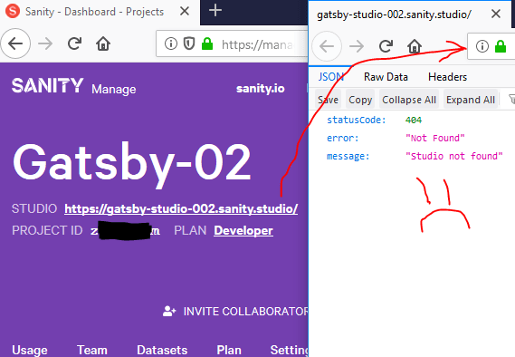Open home in gatsby-studio-002 window
Screen dimensions: 515x357
tap(415, 46)
